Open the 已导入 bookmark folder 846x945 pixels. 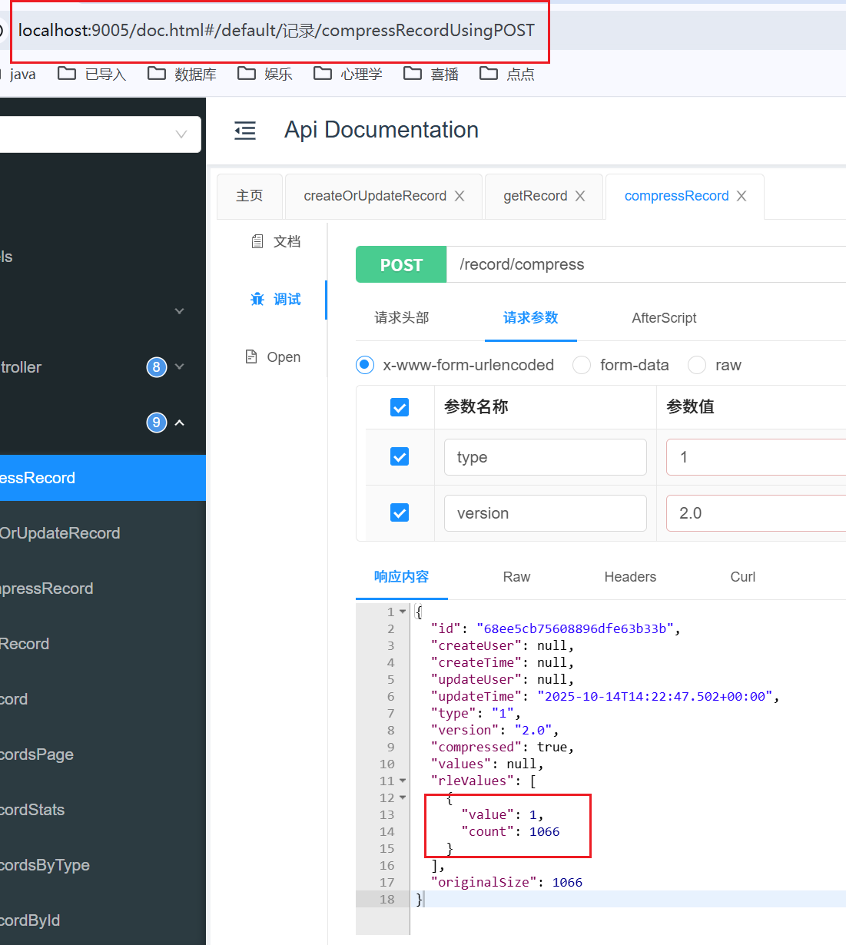[x=91, y=74]
